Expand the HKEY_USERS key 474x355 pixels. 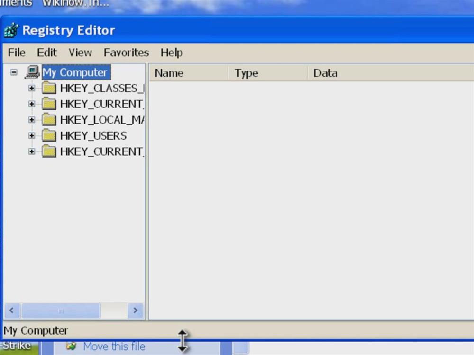click(32, 136)
